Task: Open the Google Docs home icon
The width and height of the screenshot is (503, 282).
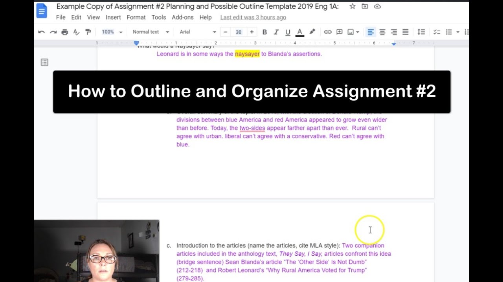Action: 42,11
